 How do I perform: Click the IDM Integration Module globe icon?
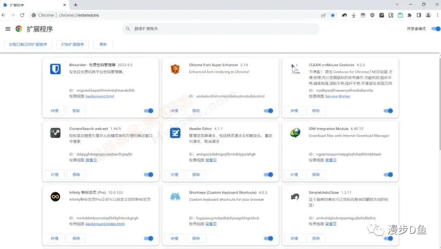295,133
